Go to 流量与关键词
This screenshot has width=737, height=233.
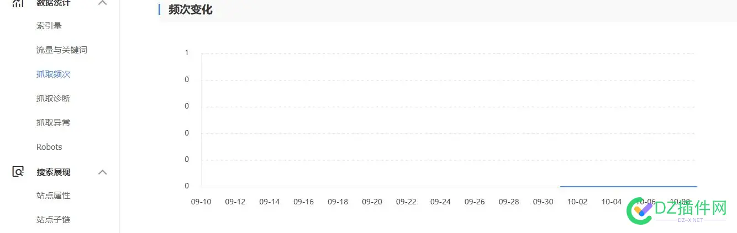click(62, 50)
